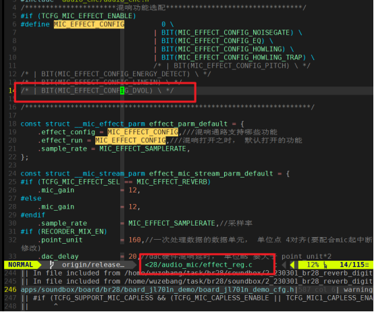Click .point_unit on line 32
The height and width of the screenshot is (312, 374).
(60, 240)
